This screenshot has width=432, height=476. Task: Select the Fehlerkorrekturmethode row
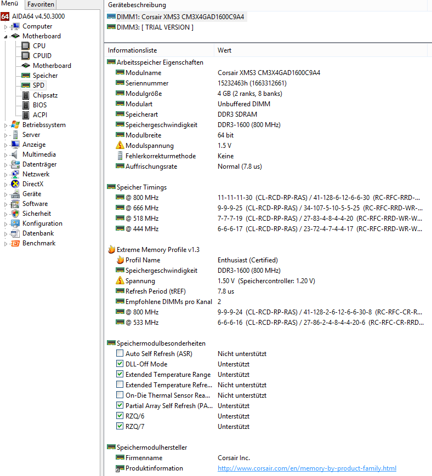(x=268, y=156)
